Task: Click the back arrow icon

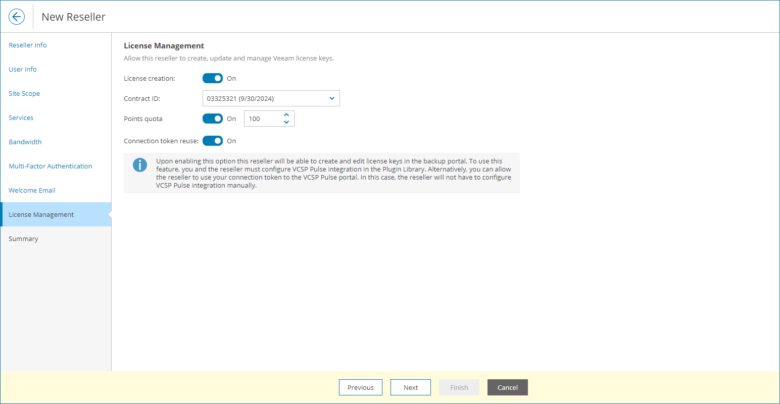Action: pyautogui.click(x=17, y=17)
